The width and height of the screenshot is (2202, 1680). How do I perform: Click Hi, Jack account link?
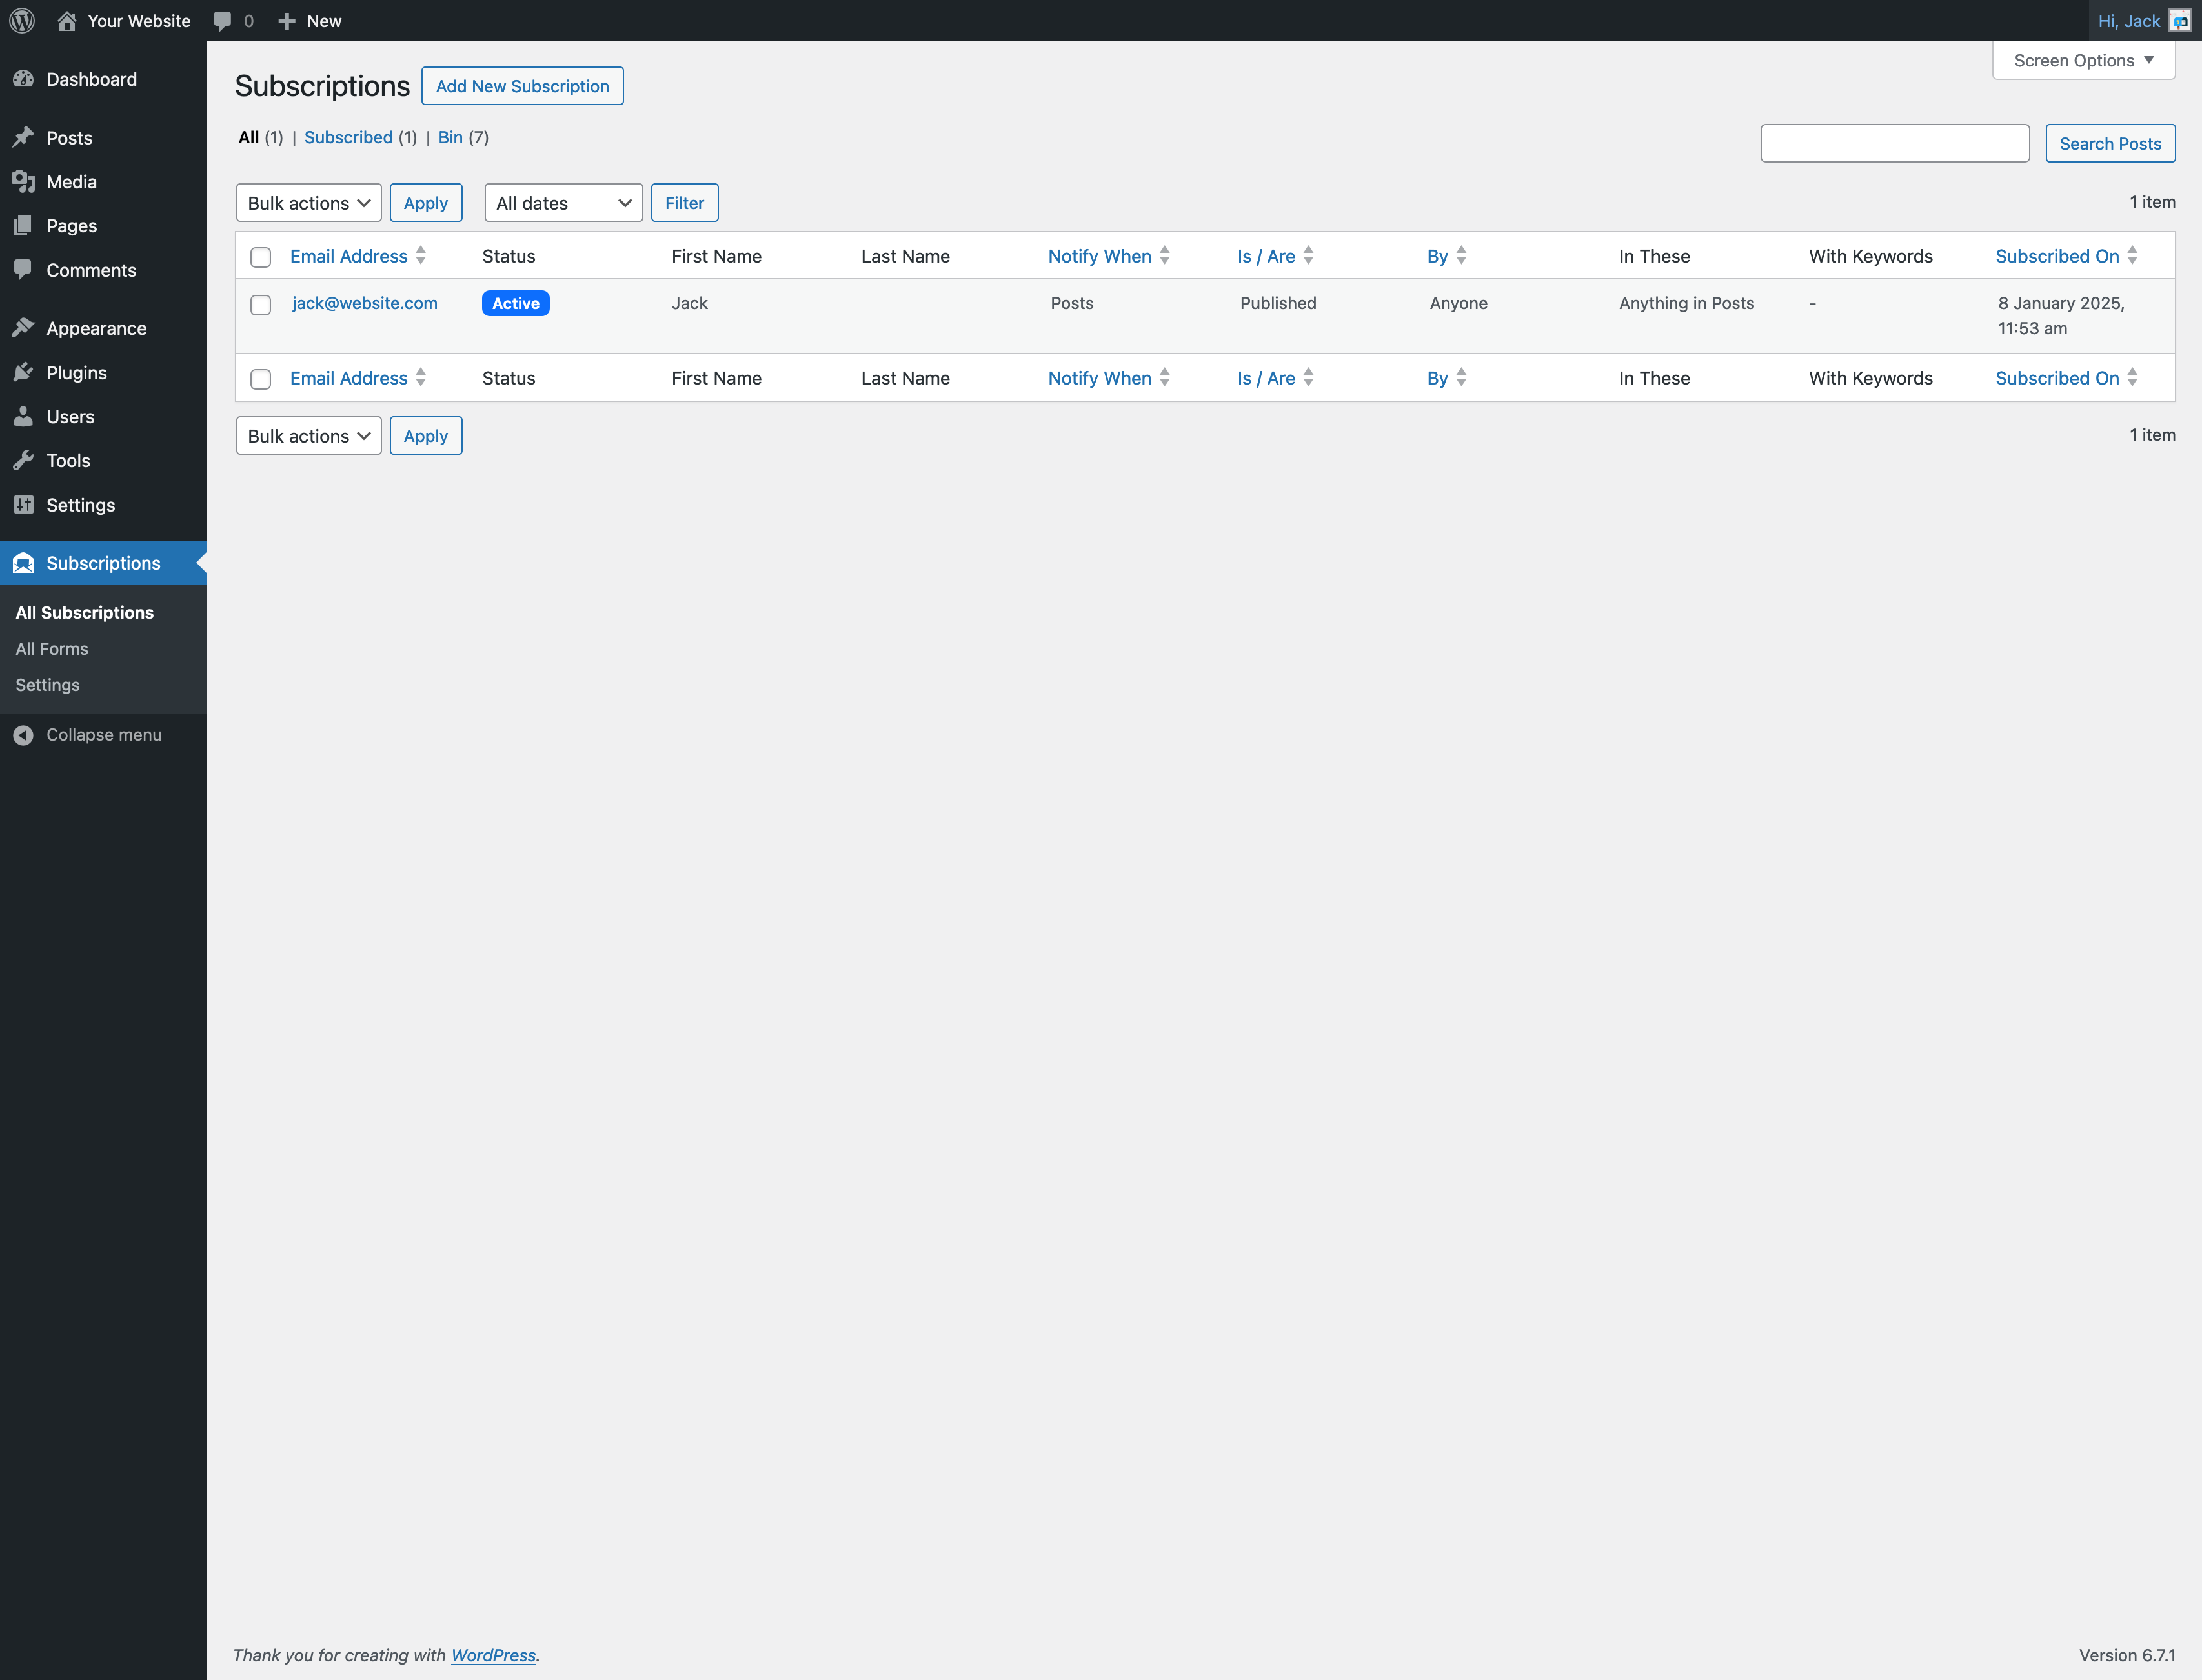pyautogui.click(x=2129, y=21)
